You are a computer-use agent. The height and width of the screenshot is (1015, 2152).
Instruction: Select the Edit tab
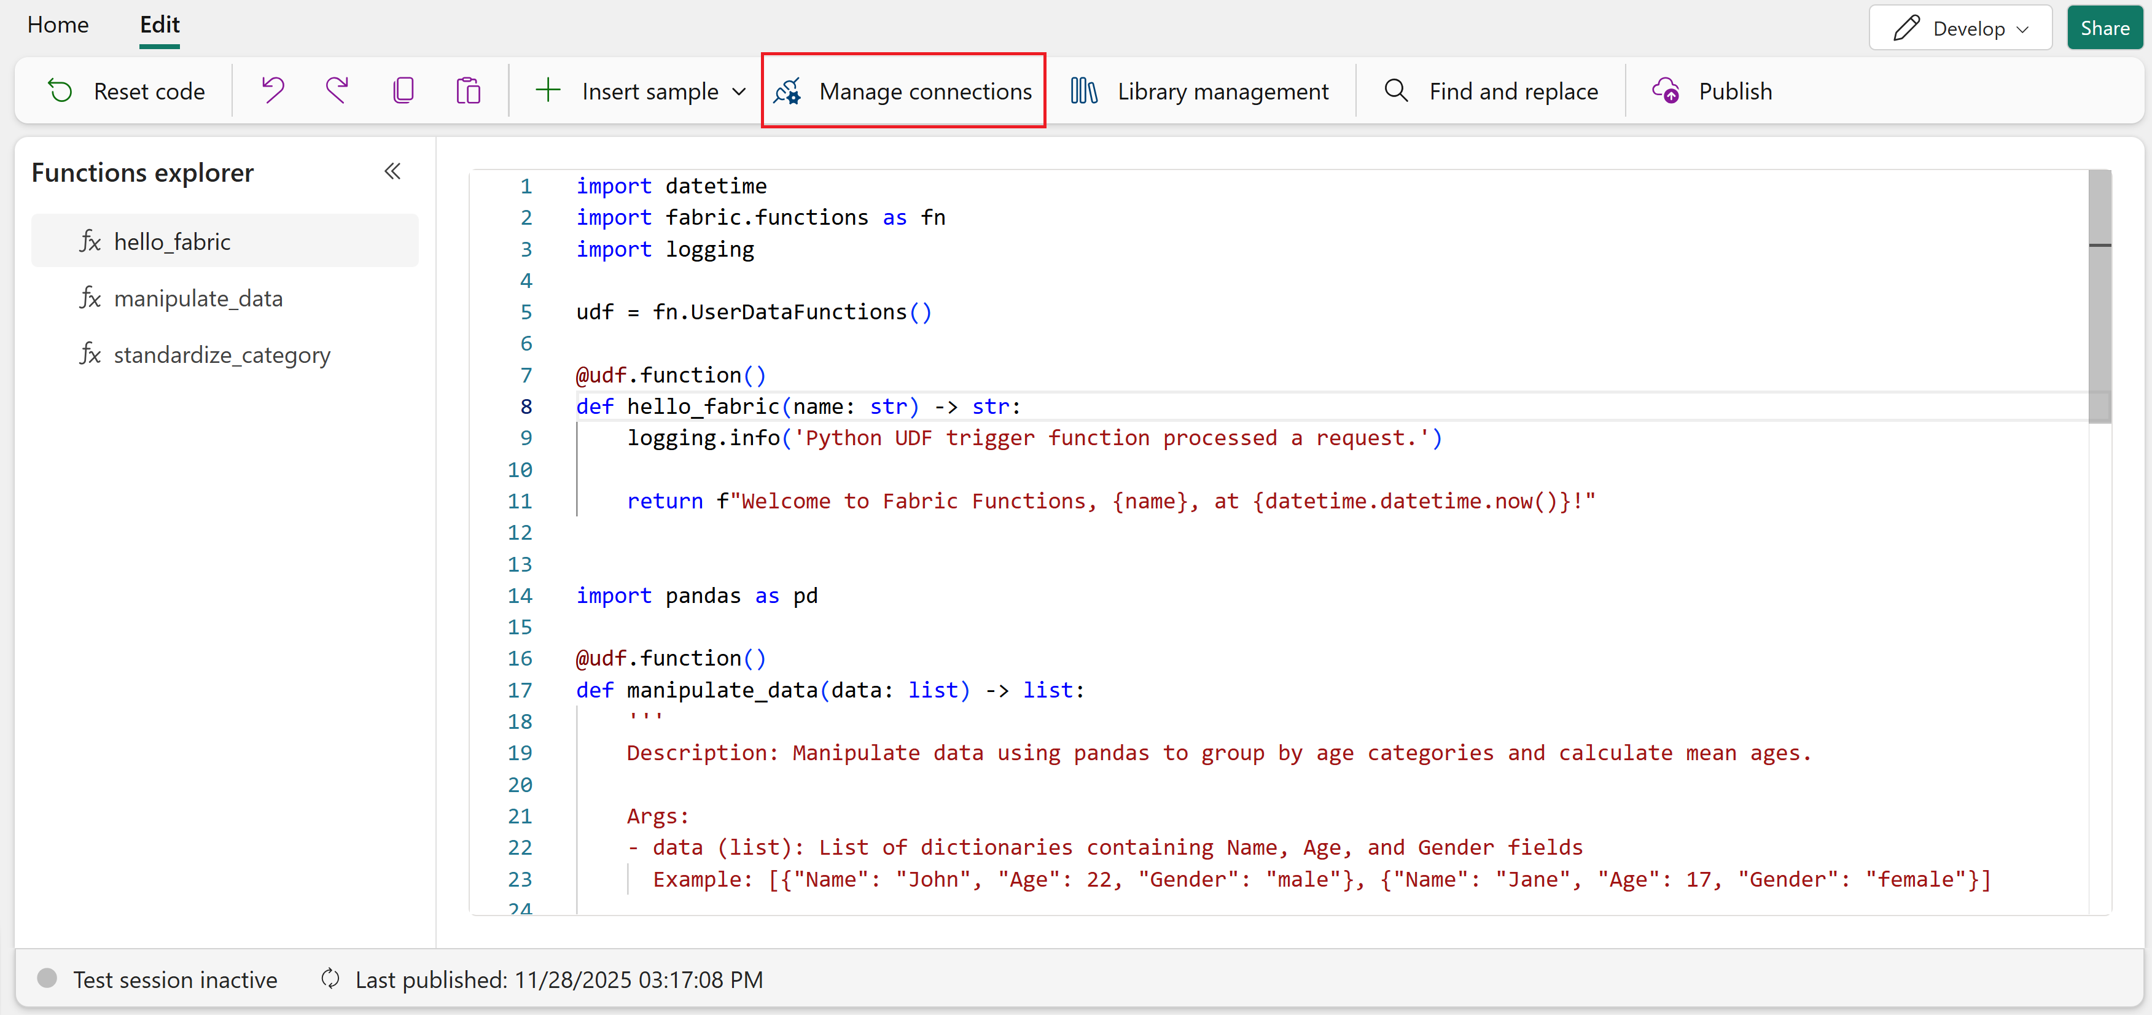pos(160,25)
